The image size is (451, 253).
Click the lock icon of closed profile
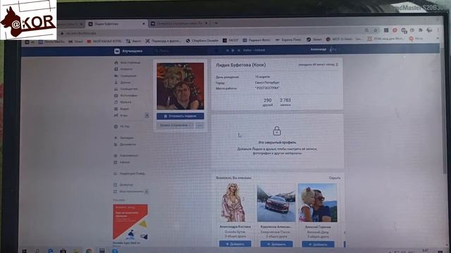point(277,131)
